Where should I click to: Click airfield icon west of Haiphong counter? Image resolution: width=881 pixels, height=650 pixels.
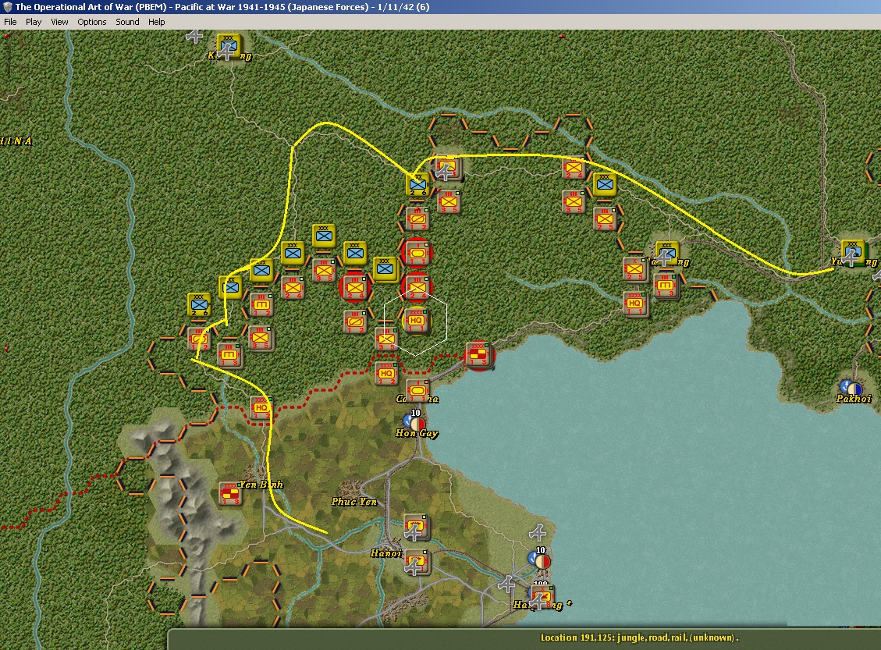[x=506, y=584]
